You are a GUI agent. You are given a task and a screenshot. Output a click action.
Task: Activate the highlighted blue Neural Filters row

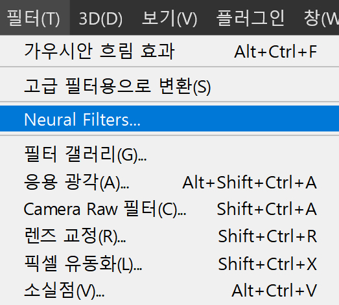pyautogui.click(x=170, y=119)
